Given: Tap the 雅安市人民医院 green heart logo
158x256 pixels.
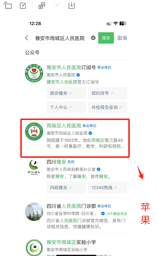Looking at the screenshot, I should [x=34, y=73].
